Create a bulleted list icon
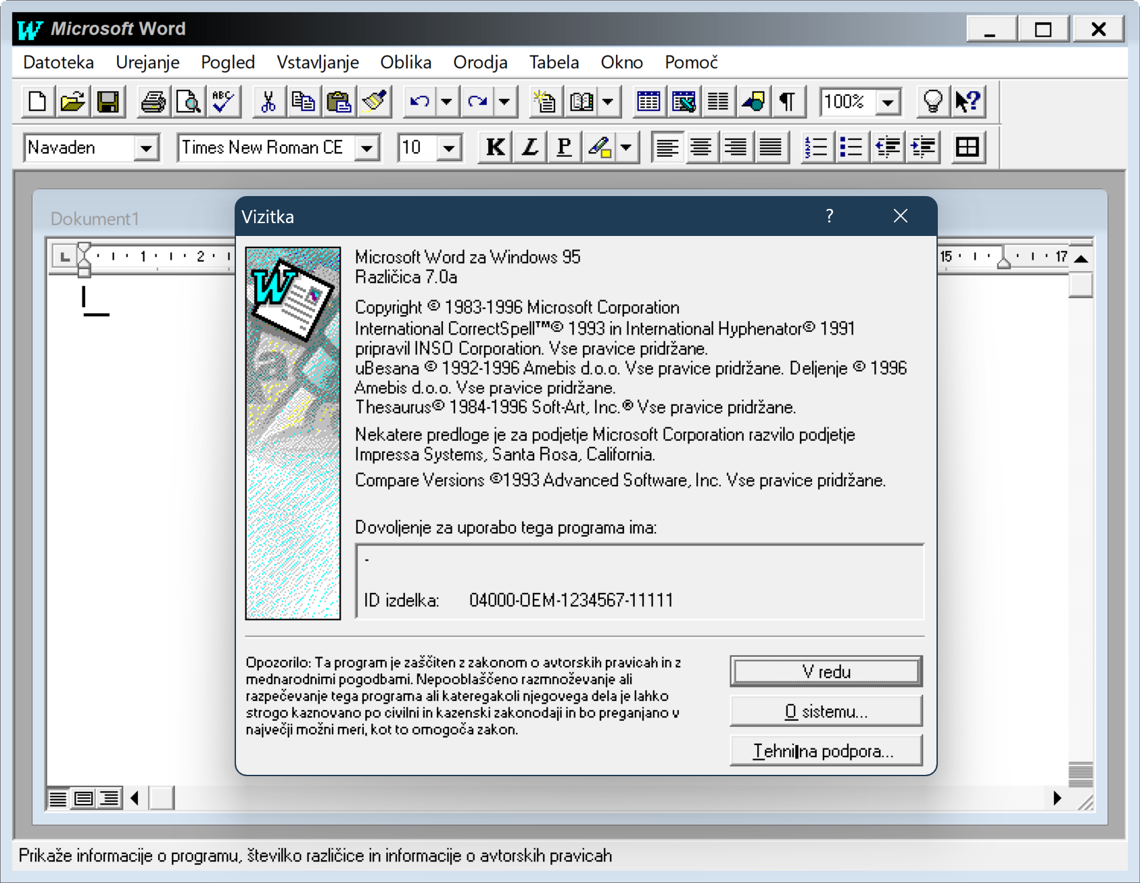 852,147
